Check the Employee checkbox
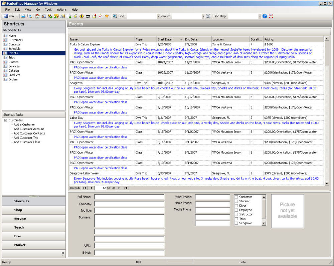The width and height of the screenshot is (334, 266). (236, 210)
